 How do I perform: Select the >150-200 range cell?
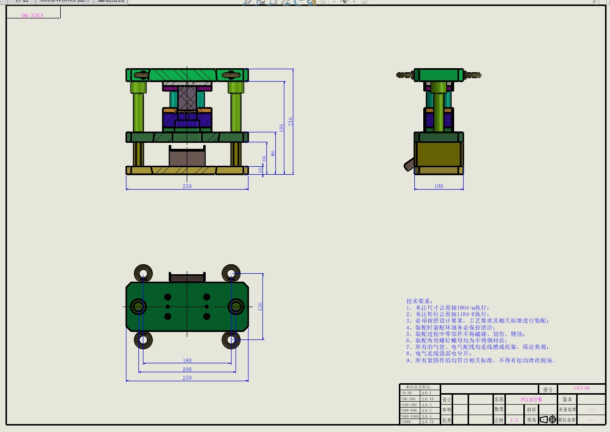point(410,405)
